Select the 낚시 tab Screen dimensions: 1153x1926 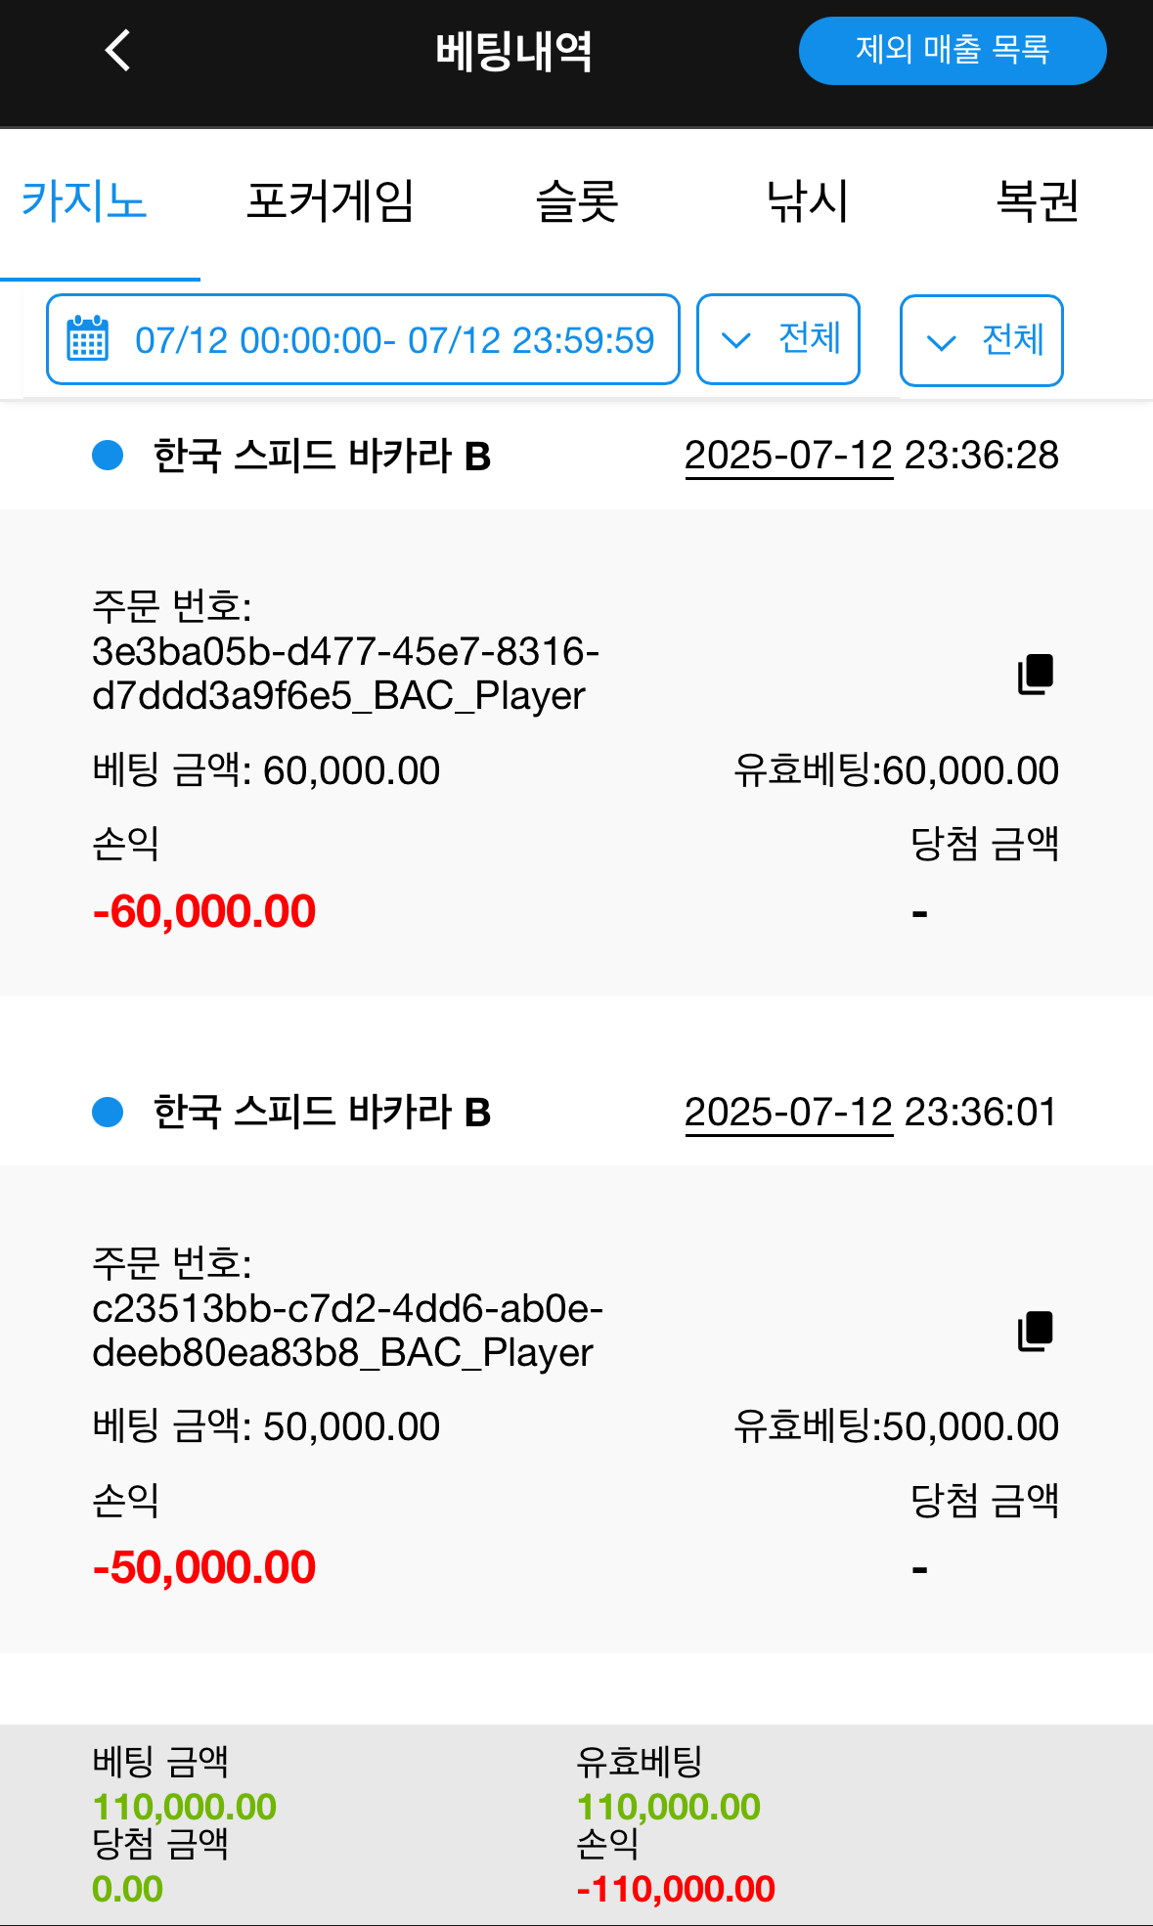[807, 202]
